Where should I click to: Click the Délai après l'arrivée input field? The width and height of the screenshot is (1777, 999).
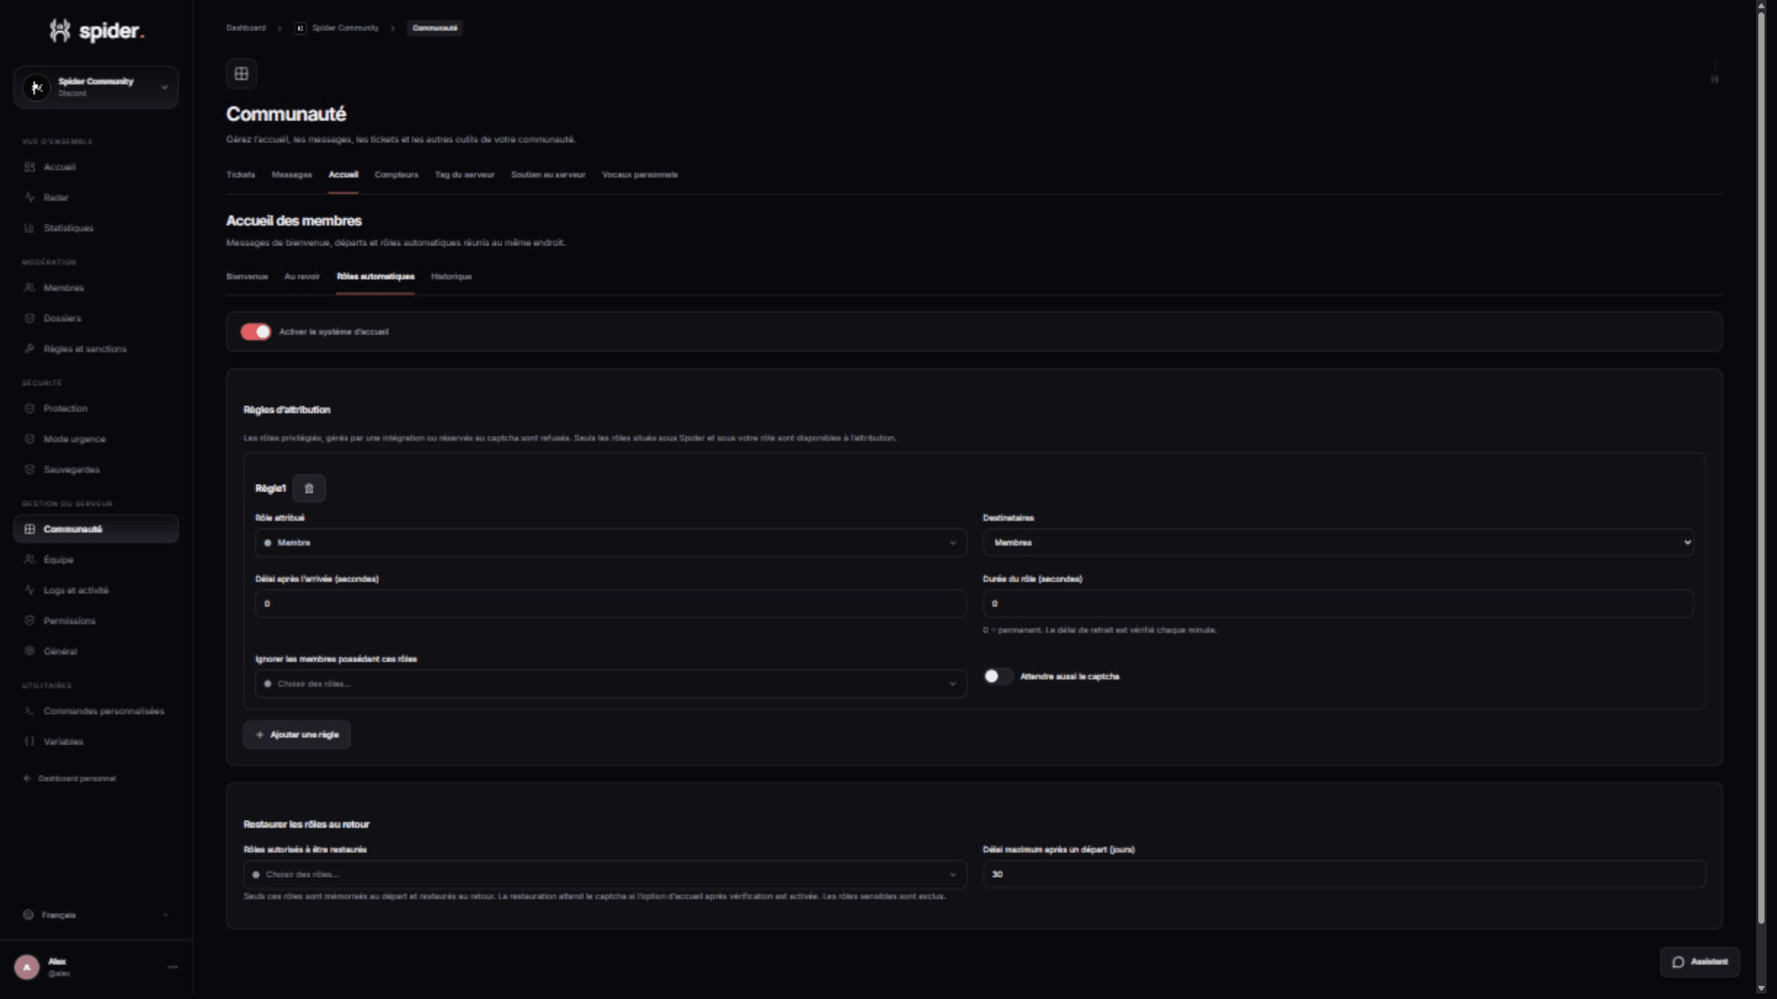pos(611,604)
